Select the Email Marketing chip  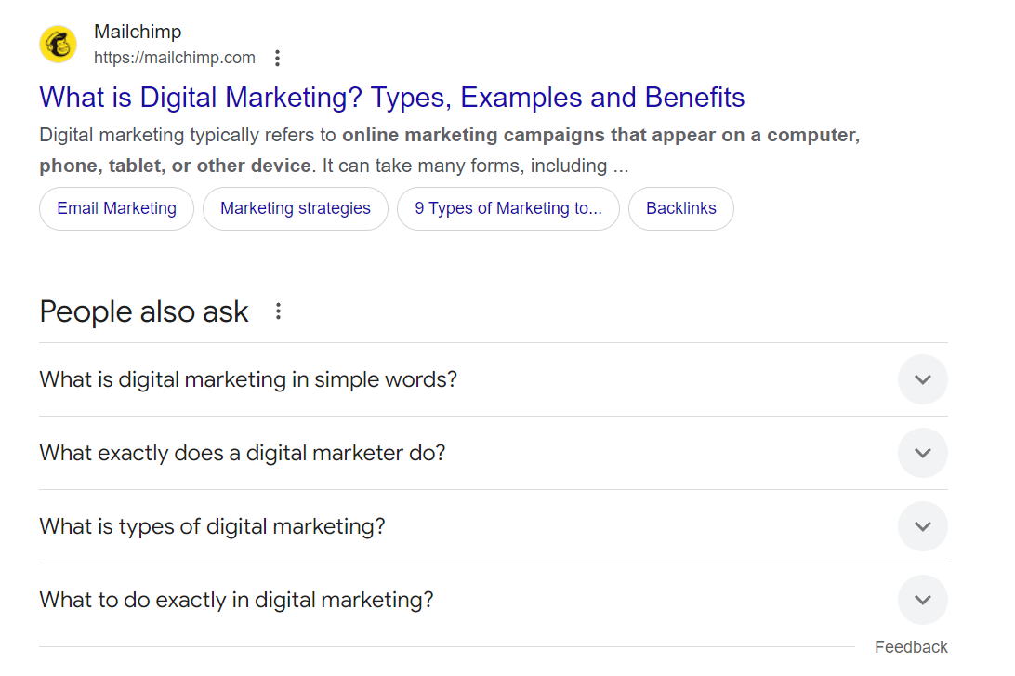click(116, 208)
